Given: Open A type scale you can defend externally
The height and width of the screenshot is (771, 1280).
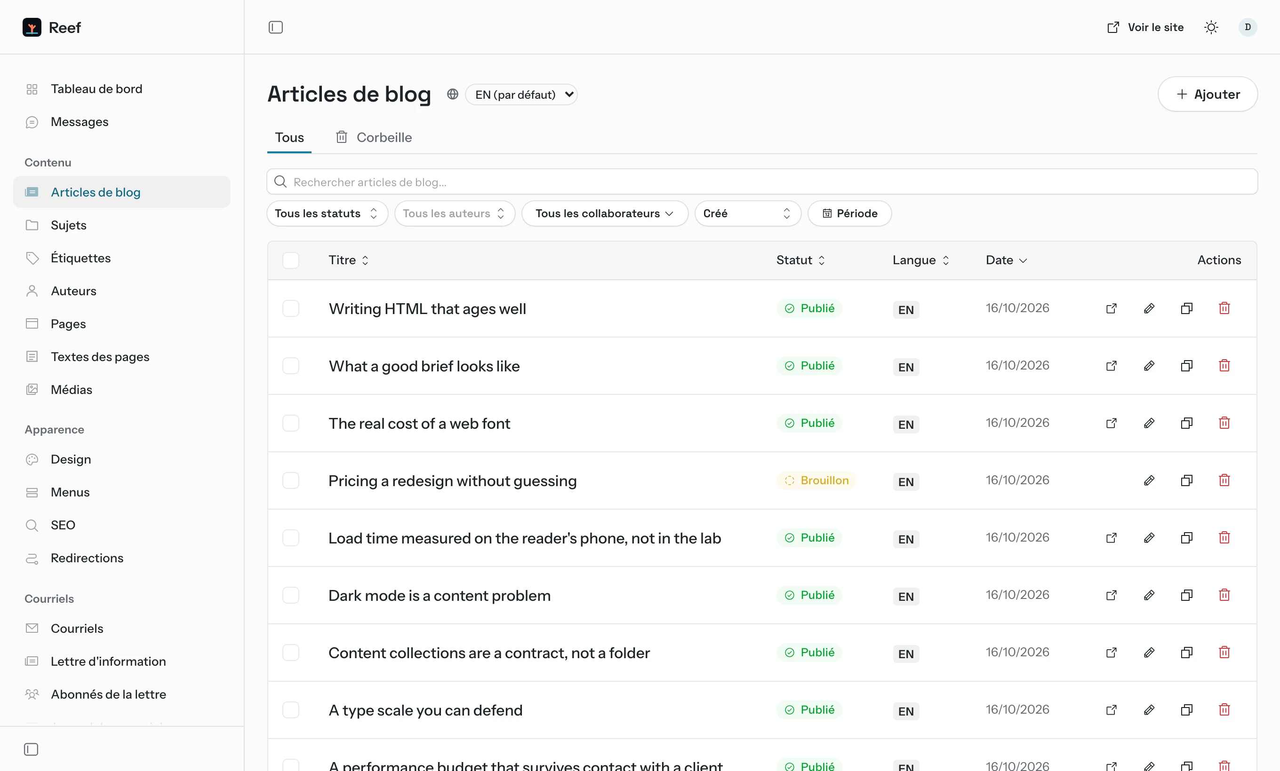Looking at the screenshot, I should (1111, 710).
